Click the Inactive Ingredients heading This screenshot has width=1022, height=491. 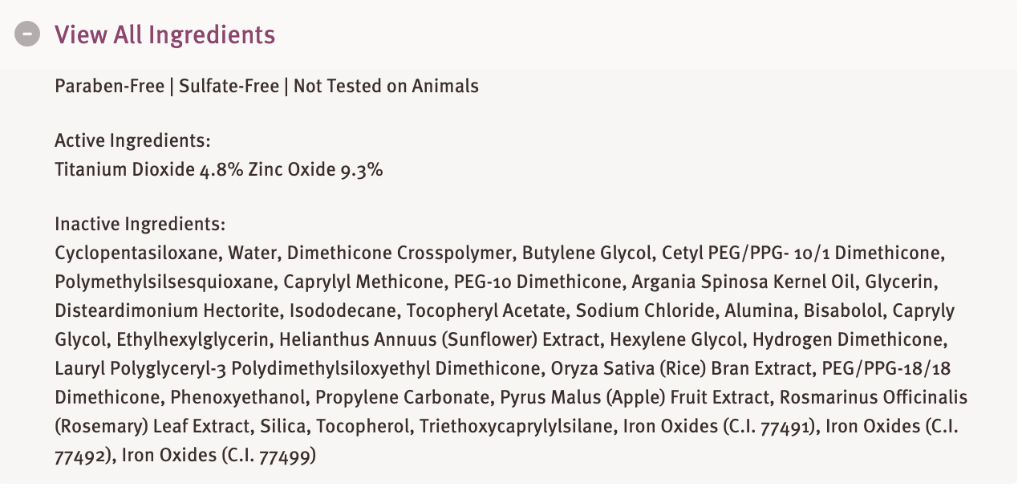click(140, 225)
